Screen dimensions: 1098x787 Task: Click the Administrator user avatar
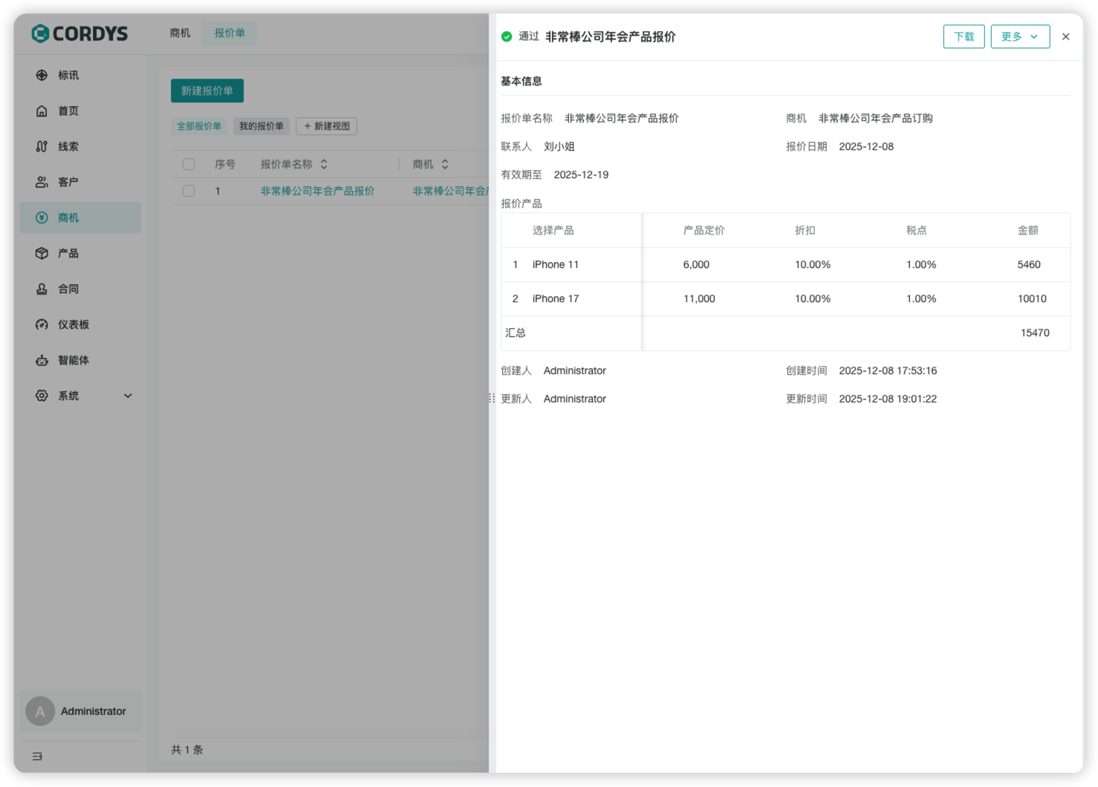click(x=40, y=711)
